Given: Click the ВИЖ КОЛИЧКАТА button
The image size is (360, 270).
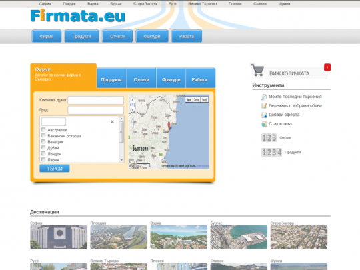Looking at the screenshot, I should pyautogui.click(x=289, y=73).
